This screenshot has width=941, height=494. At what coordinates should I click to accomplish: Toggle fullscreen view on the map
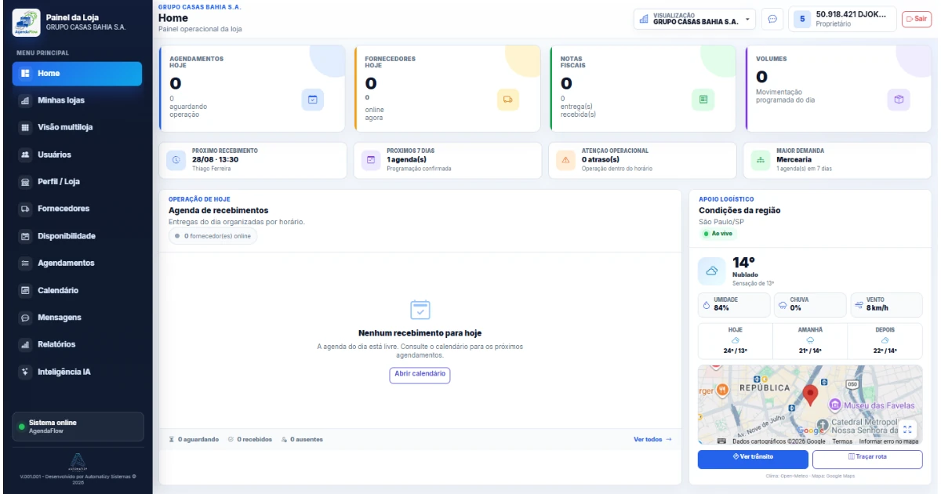907,429
